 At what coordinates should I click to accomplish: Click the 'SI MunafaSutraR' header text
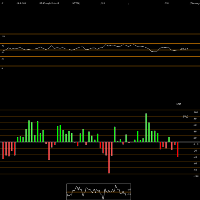coord(49,3)
